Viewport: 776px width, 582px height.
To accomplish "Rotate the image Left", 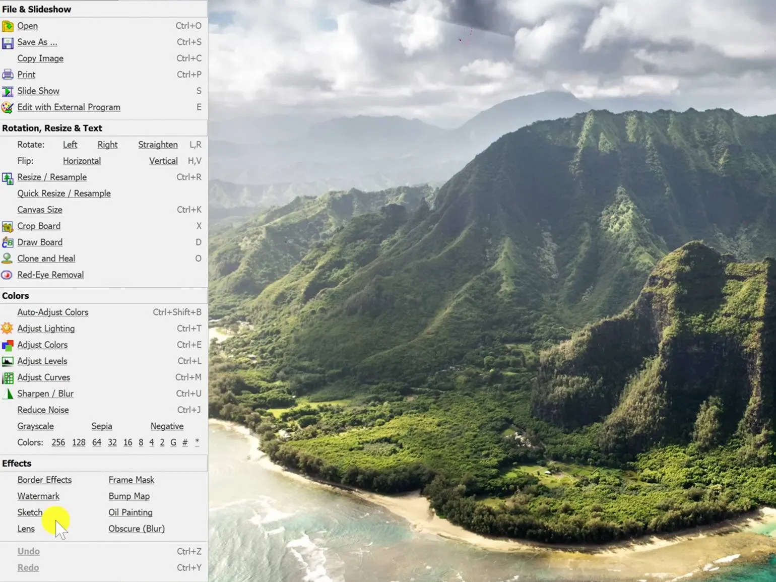I will point(70,145).
